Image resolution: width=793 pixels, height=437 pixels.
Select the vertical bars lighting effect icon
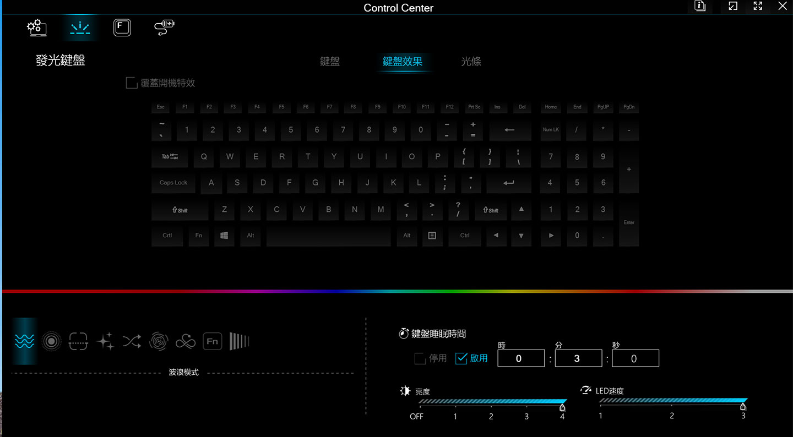[x=238, y=341]
